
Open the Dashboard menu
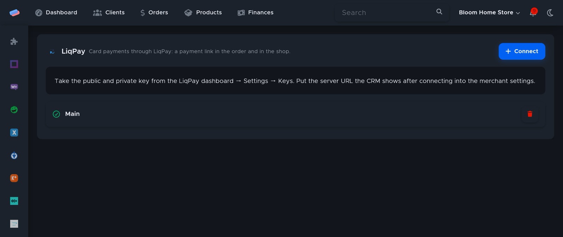click(x=56, y=13)
